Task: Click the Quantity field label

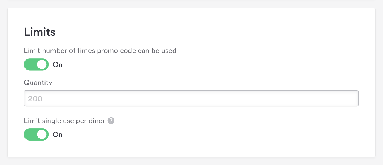Action: pos(38,83)
